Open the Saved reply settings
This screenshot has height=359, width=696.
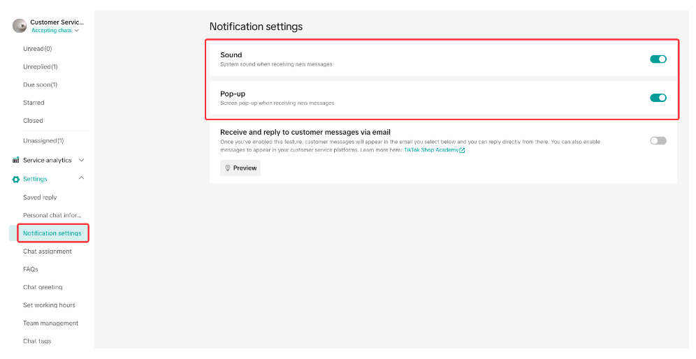(40, 198)
